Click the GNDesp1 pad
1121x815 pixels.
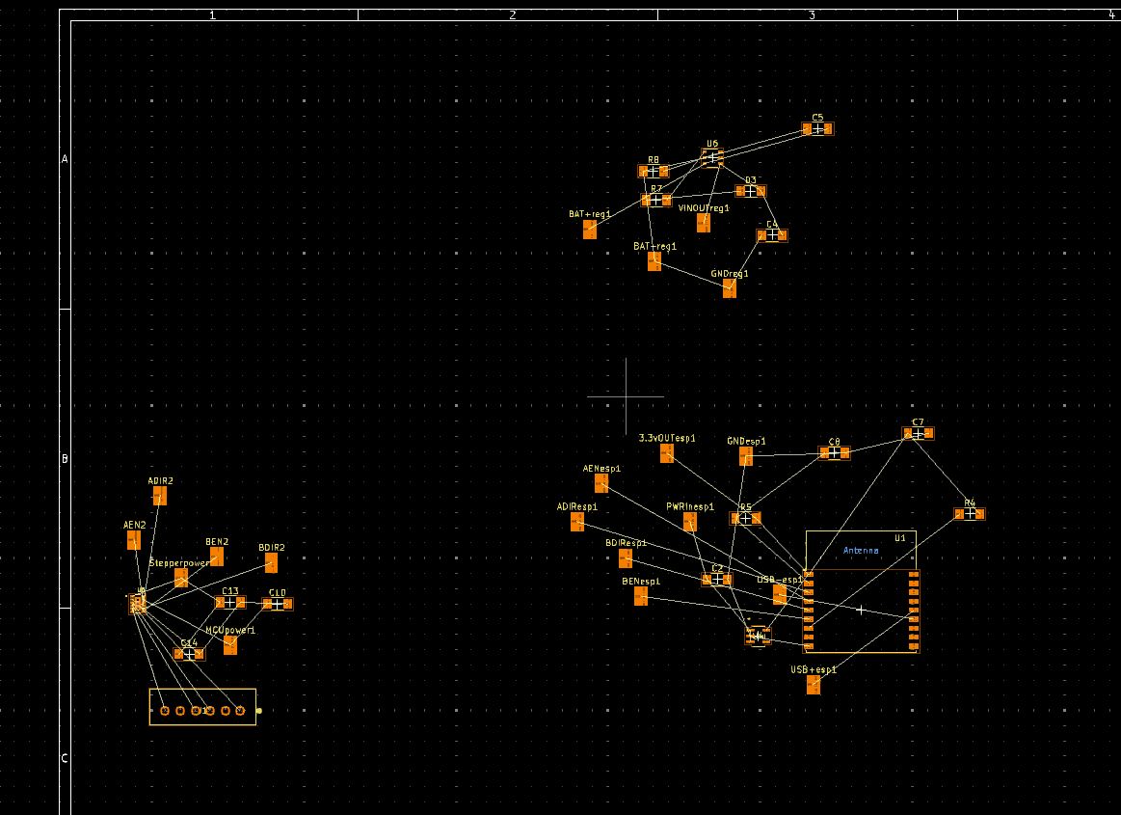pyautogui.click(x=746, y=456)
